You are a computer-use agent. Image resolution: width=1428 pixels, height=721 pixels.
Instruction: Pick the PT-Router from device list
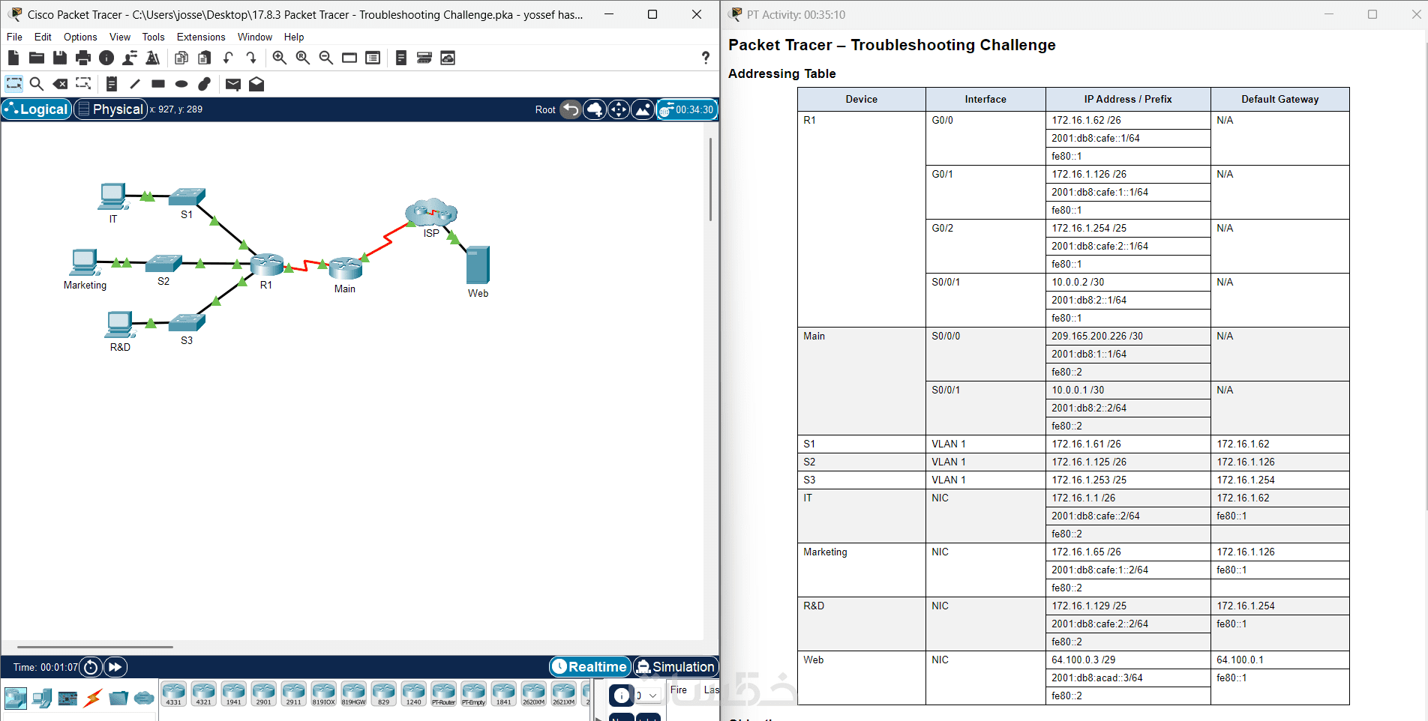tap(443, 694)
